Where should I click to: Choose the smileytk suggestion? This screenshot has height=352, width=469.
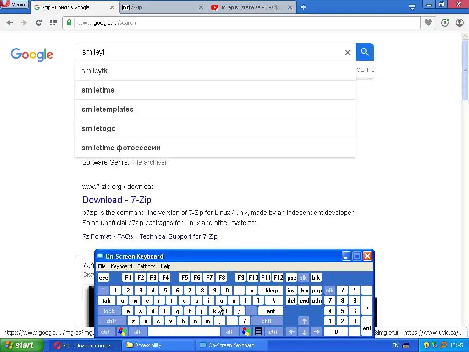tap(215, 71)
